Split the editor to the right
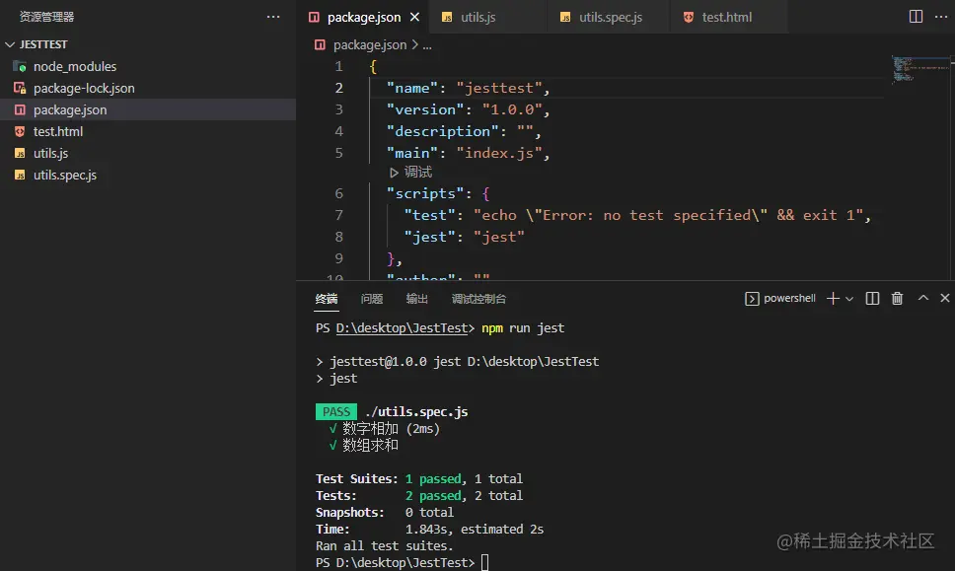 pyautogui.click(x=916, y=17)
